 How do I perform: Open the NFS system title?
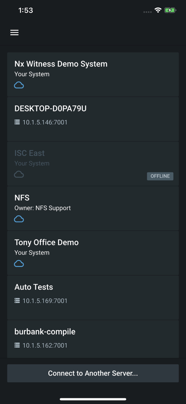(x=22, y=198)
